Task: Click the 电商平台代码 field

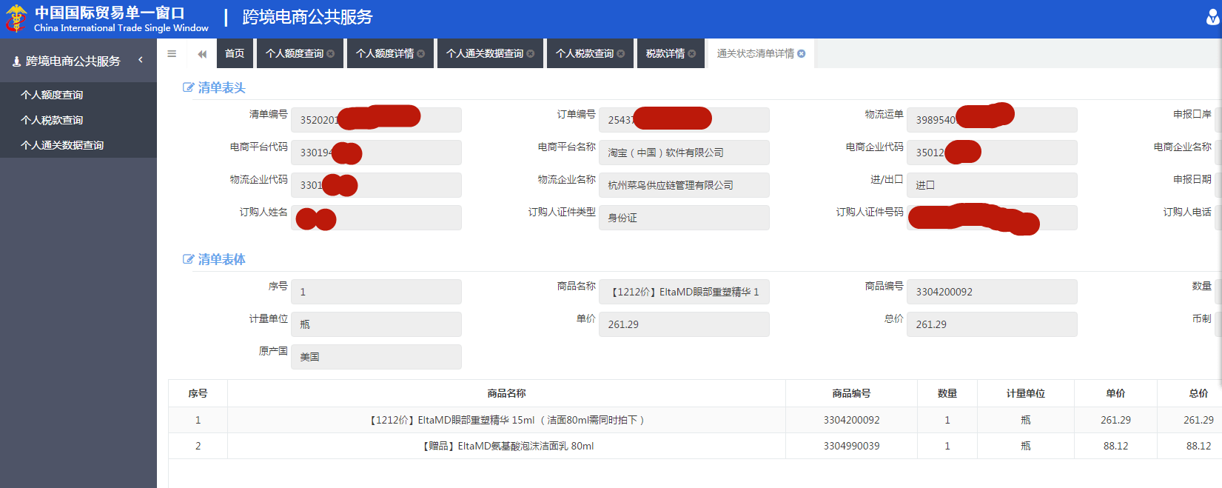Action: click(376, 153)
